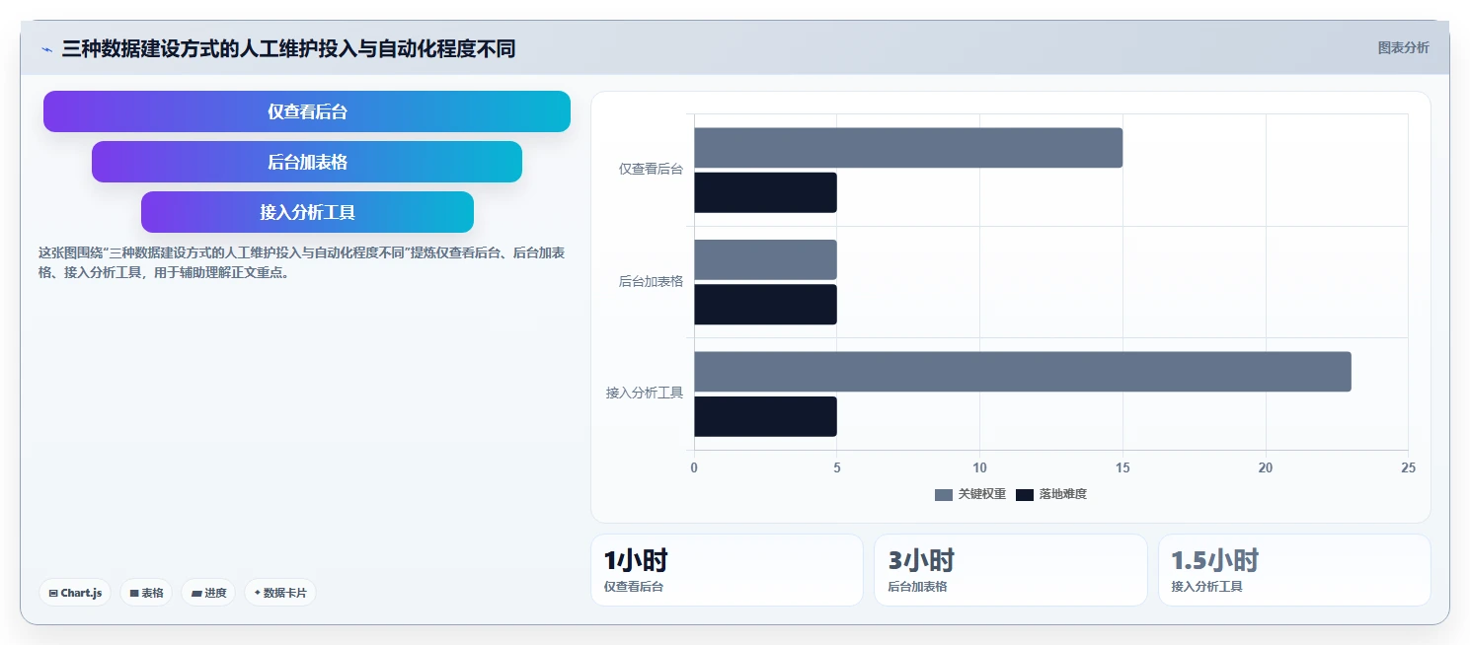Image resolution: width=1470 pixels, height=645 pixels.
Task: Click the 关键权重 bar for 仅查看后台
Action: [x=908, y=148]
